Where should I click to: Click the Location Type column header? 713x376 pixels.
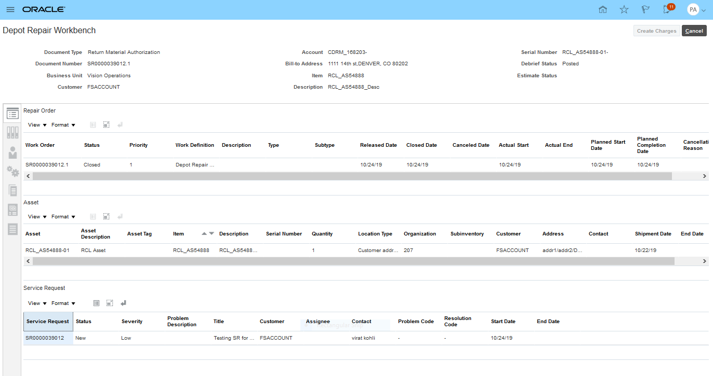[x=375, y=234]
